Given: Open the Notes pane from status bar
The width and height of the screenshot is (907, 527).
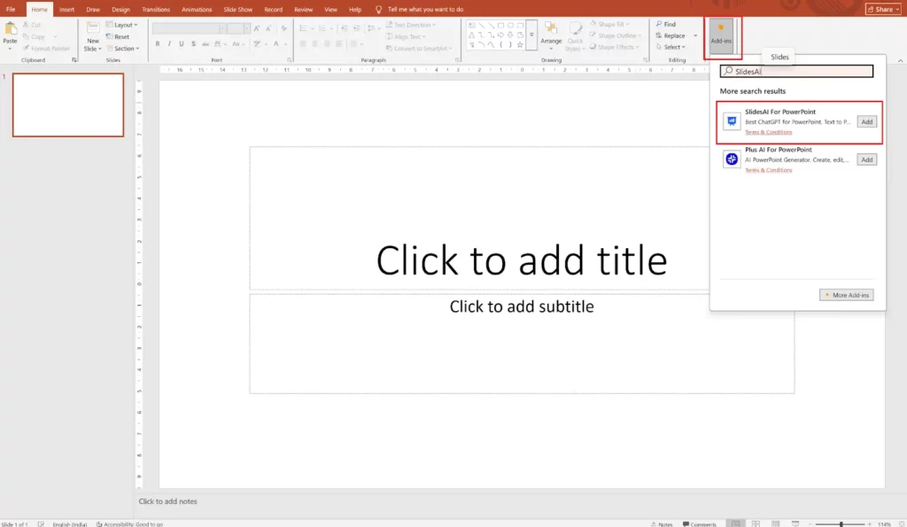Looking at the screenshot, I should [661, 523].
